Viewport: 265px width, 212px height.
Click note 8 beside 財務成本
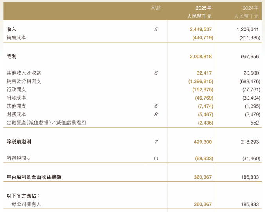(156, 115)
